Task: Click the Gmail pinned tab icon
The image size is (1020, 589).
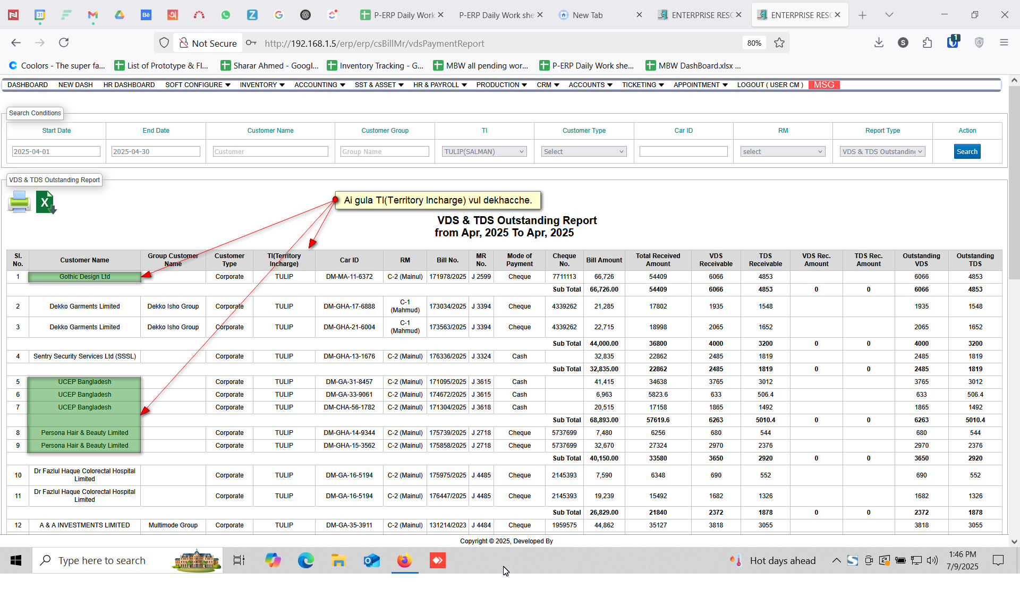Action: coord(93,15)
